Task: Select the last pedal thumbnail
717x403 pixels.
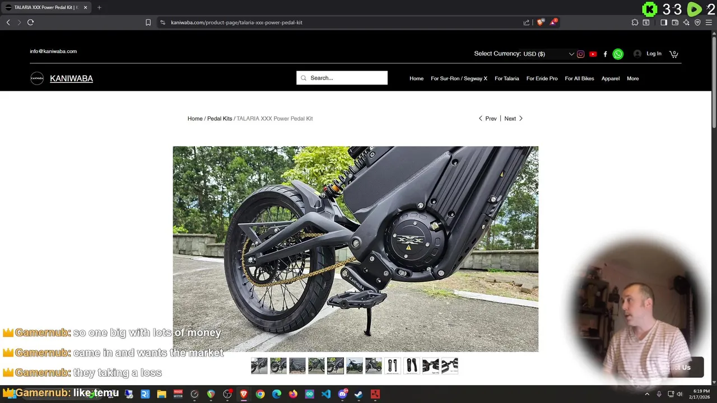Action: 450,365
